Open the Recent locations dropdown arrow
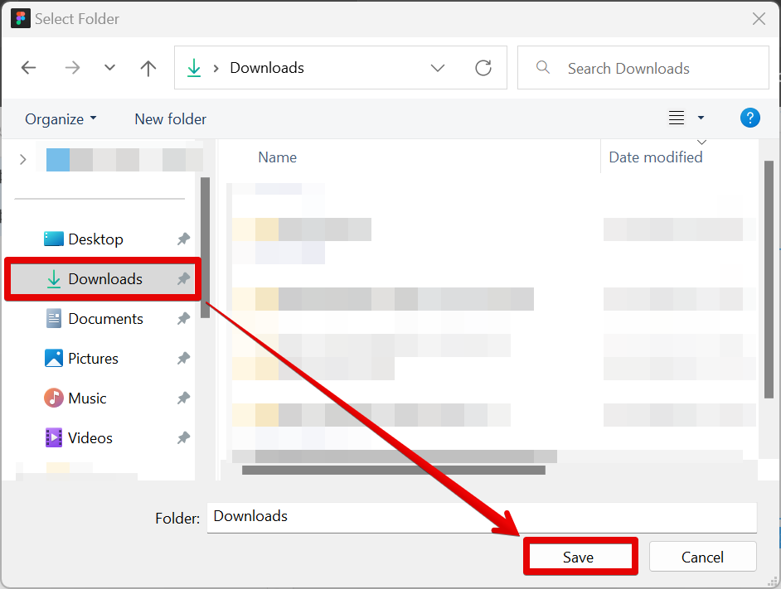This screenshot has width=781, height=589. pyautogui.click(x=109, y=68)
